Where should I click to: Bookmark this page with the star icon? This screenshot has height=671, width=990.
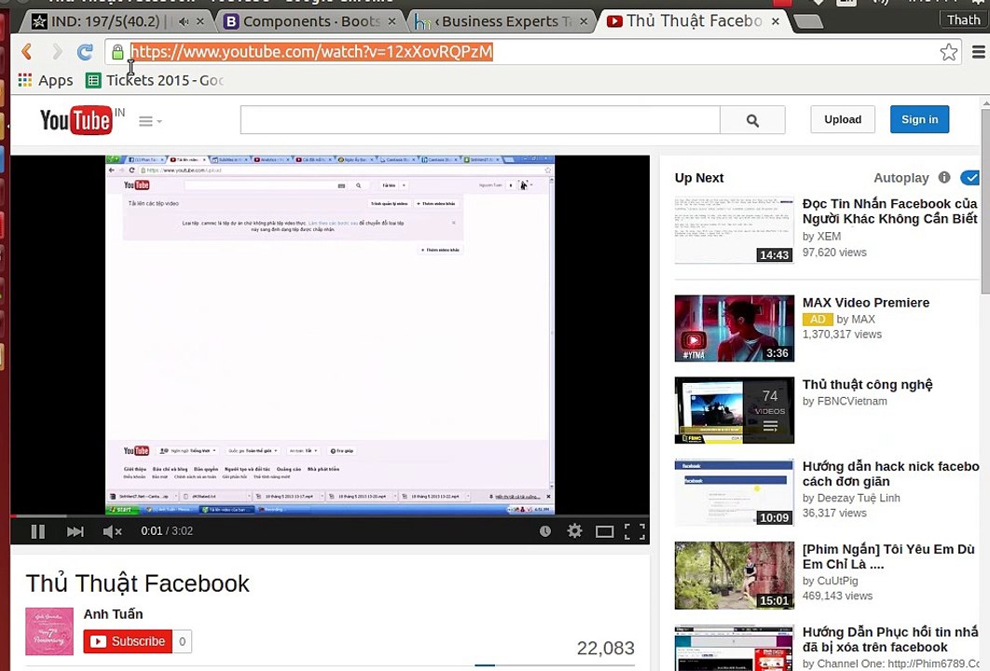coord(948,52)
